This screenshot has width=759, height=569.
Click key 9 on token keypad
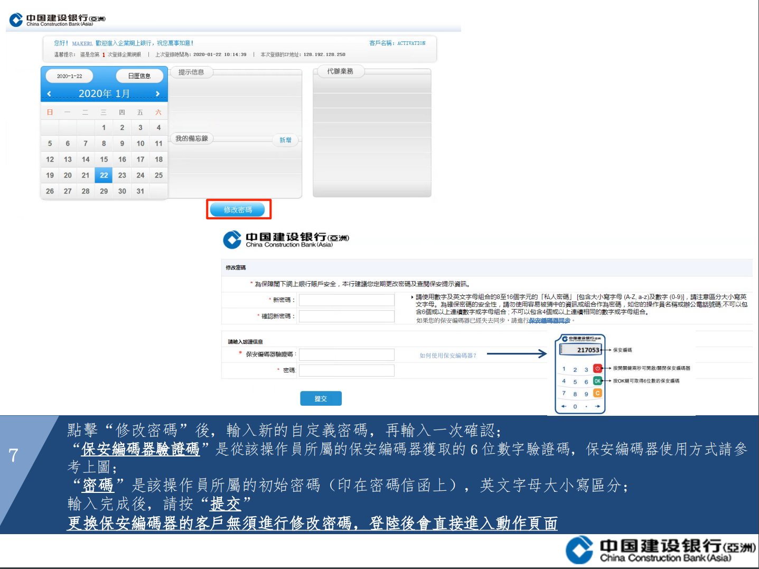586,394
